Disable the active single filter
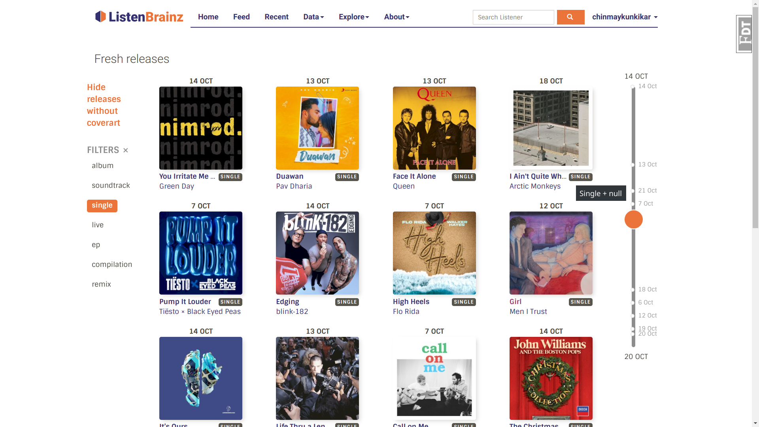The image size is (759, 427). 102,206
